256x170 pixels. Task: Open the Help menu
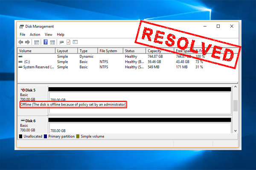pyautogui.click(x=61, y=34)
